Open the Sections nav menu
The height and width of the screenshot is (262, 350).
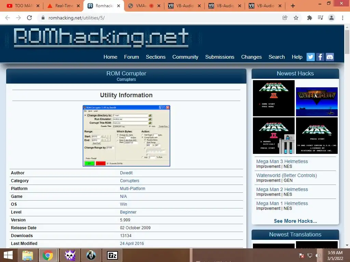[156, 57]
